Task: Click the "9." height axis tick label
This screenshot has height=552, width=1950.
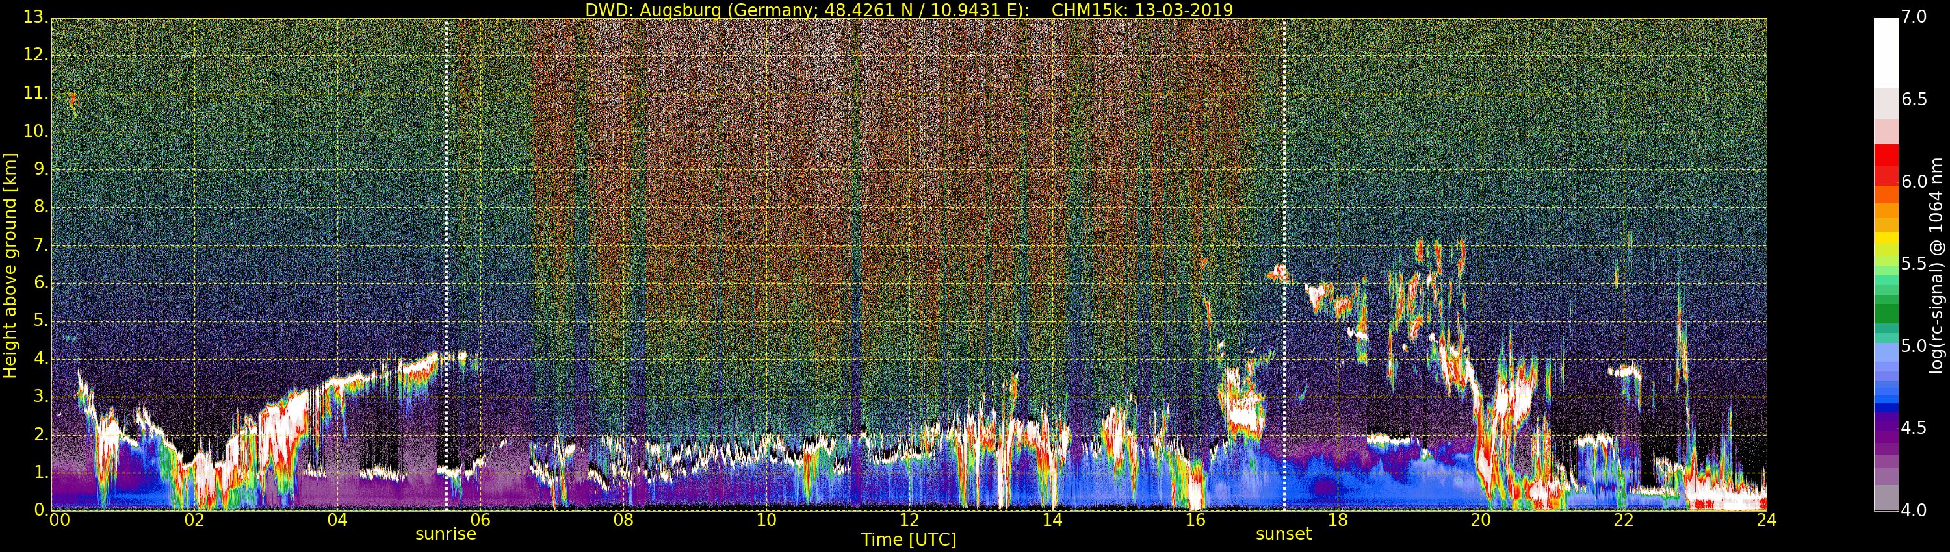Action: point(42,169)
